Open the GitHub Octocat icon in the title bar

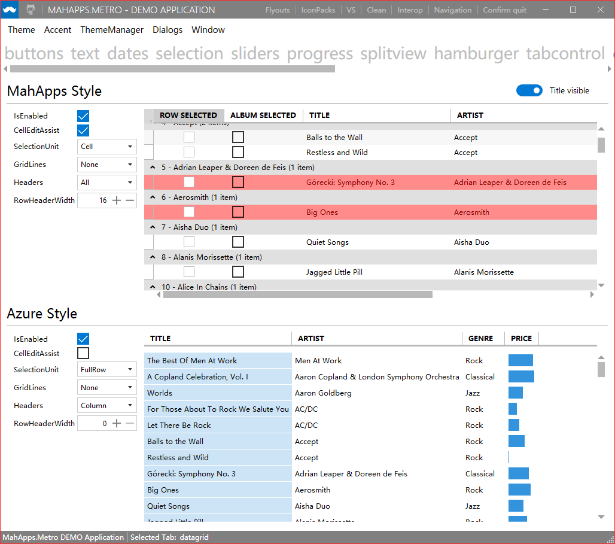coord(32,10)
